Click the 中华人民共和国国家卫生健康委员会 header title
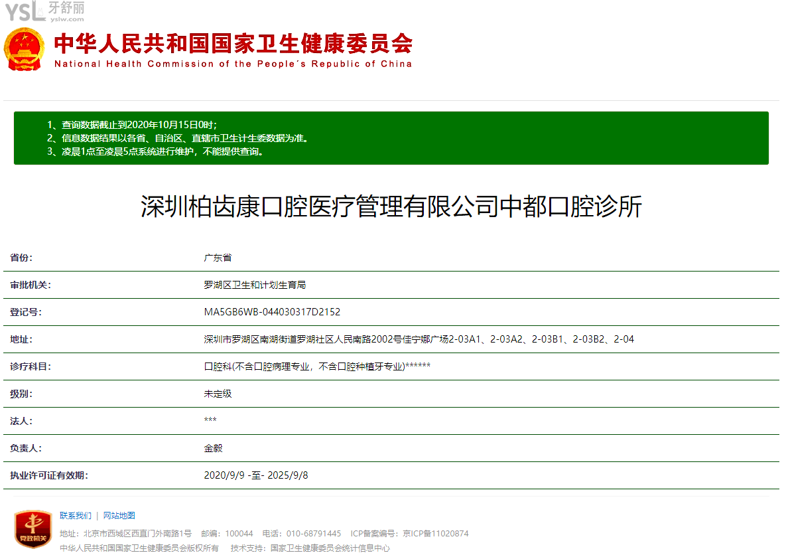This screenshot has width=786, height=557. pyautogui.click(x=233, y=44)
